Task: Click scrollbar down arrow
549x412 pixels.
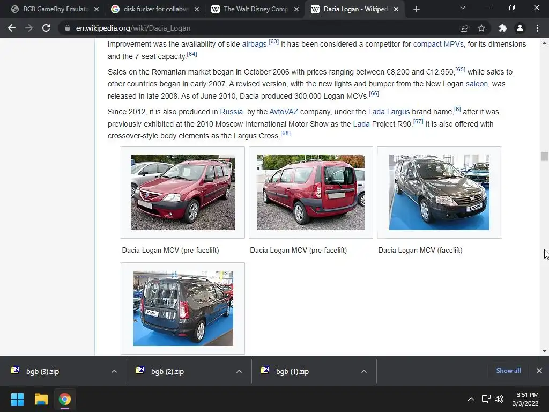Action: pyautogui.click(x=544, y=351)
